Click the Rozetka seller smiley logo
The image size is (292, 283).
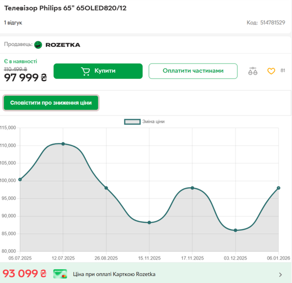click(38, 45)
